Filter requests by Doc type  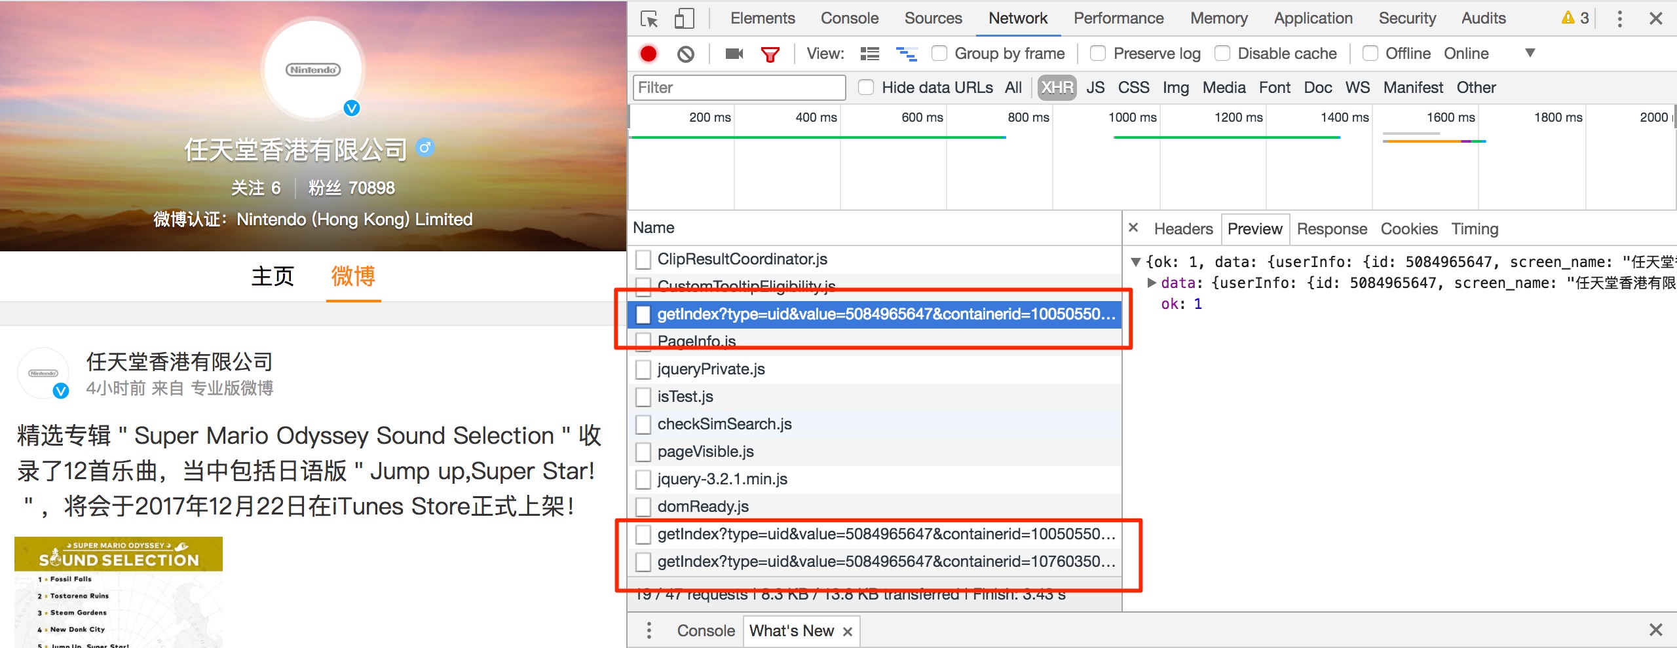point(1318,87)
